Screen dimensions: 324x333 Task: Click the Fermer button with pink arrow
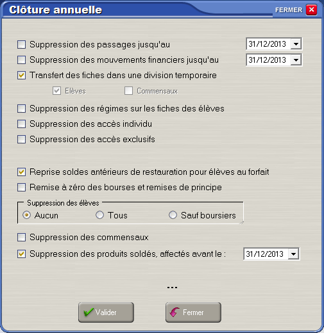[193, 313]
